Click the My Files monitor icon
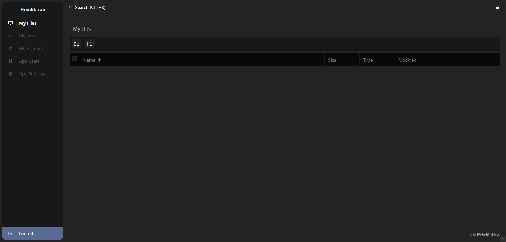This screenshot has height=242, width=506. pyautogui.click(x=11, y=23)
